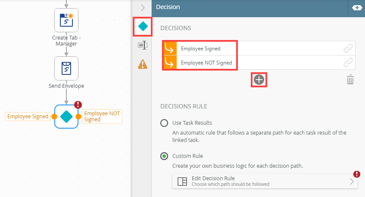Click the Create Tab - Manager step icon

click(66, 20)
